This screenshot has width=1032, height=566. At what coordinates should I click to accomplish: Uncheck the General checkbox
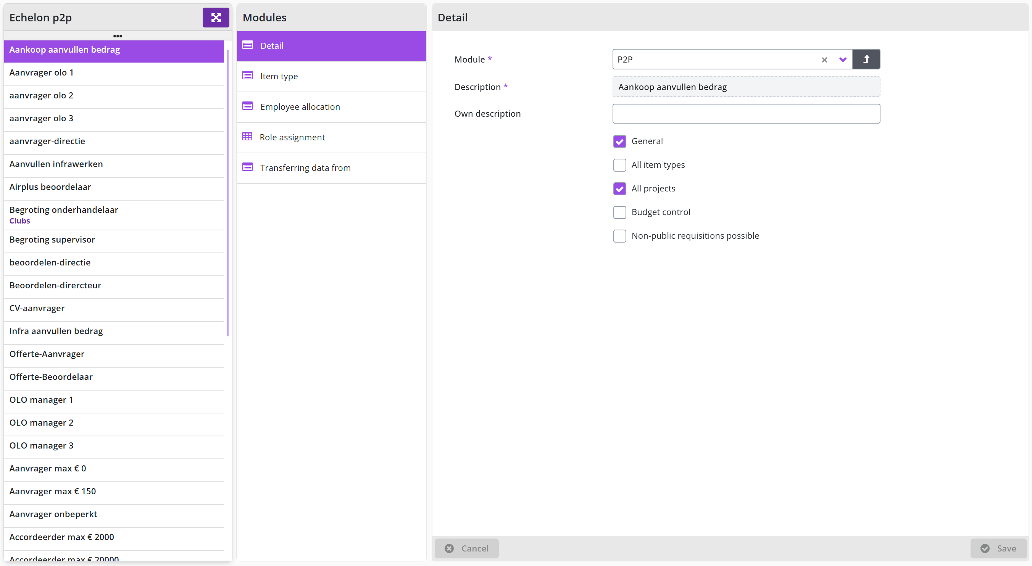(619, 141)
